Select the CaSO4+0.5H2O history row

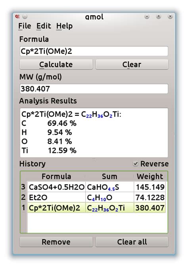pos(96,187)
